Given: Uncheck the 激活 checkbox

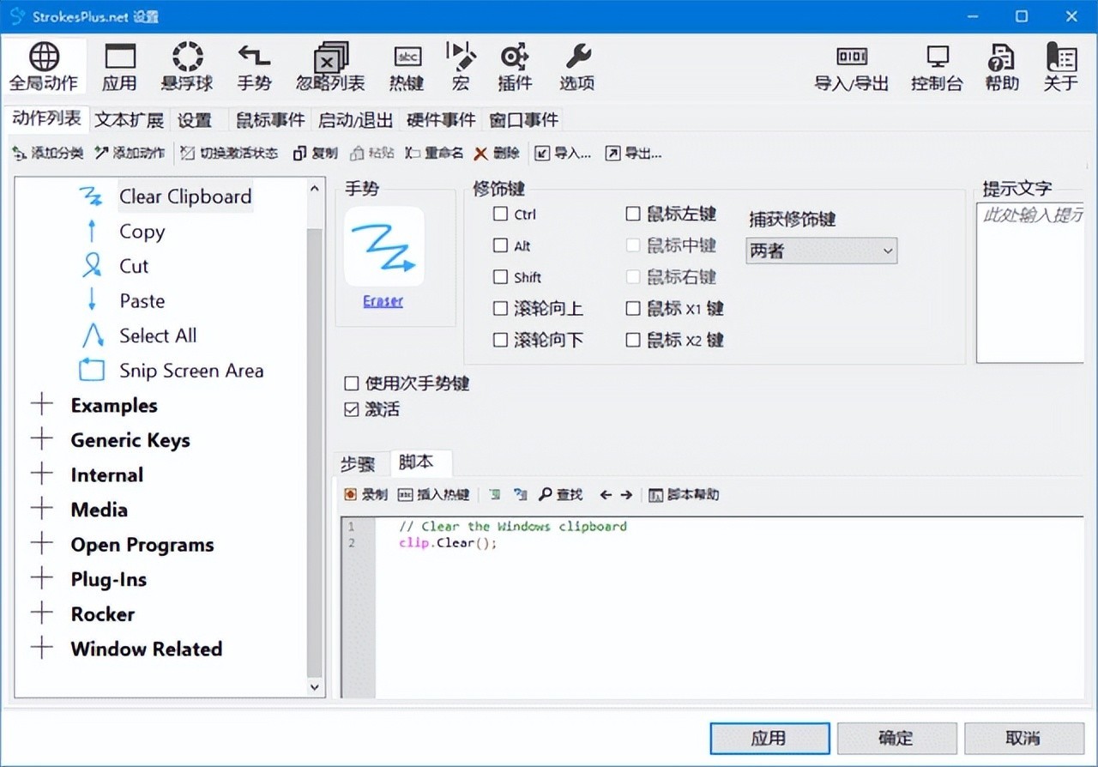Looking at the screenshot, I should point(352,410).
